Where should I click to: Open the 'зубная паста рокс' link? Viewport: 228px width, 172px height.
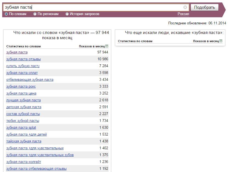coord(21,87)
